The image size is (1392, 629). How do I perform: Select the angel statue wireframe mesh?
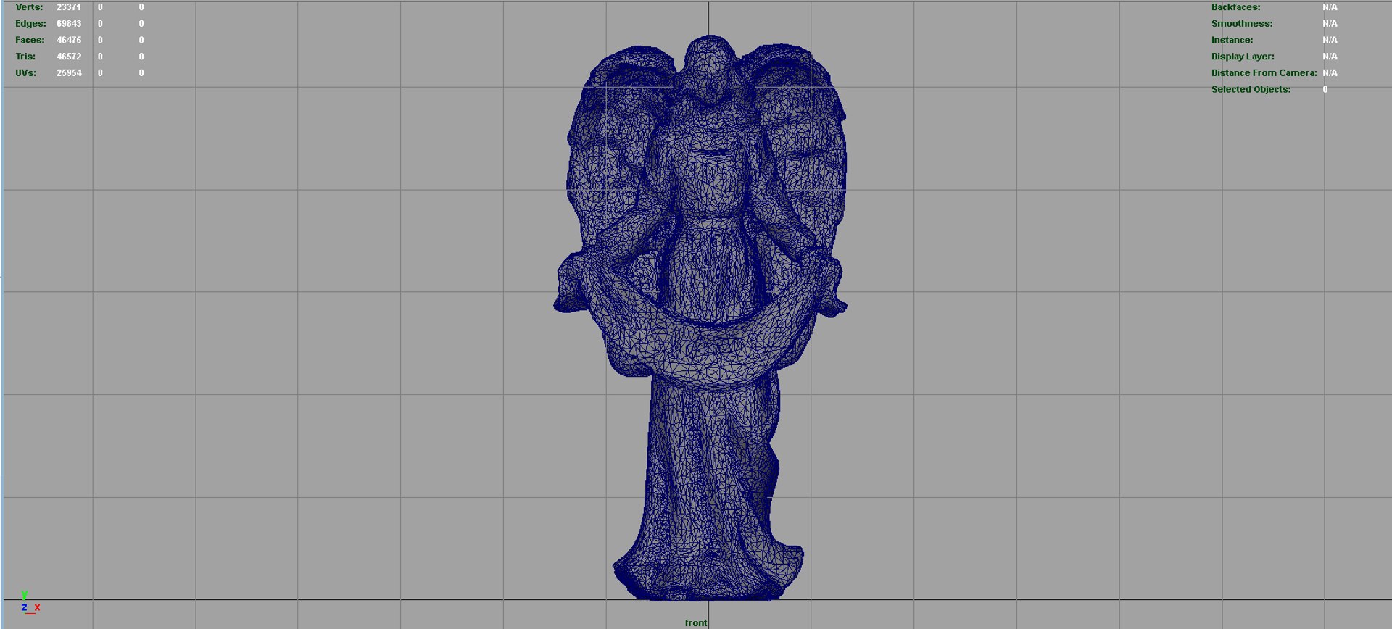tap(700, 317)
